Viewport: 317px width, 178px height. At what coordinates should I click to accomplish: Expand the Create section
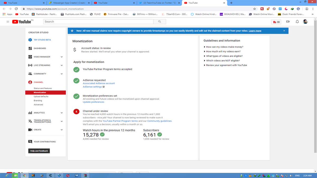coord(62,130)
